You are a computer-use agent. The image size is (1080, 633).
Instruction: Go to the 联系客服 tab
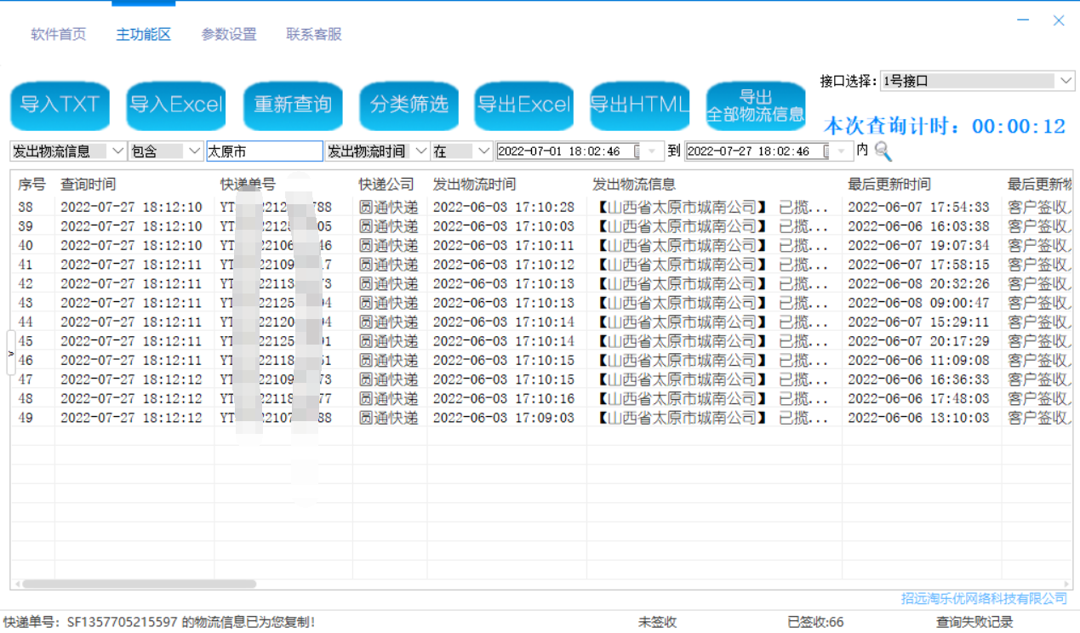314,35
